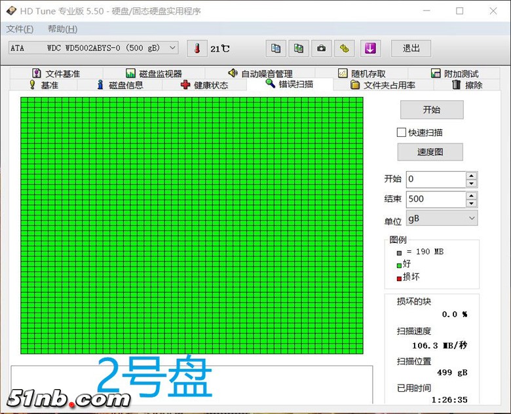Click the copy screenshot to clipboard icon
This screenshot has width=511, height=414.
coord(299,48)
